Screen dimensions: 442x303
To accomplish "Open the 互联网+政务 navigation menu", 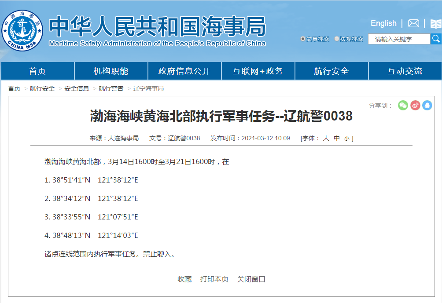I will [258, 71].
